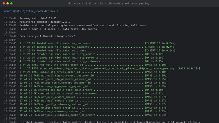Click the red close window button

click(x=4, y=3)
